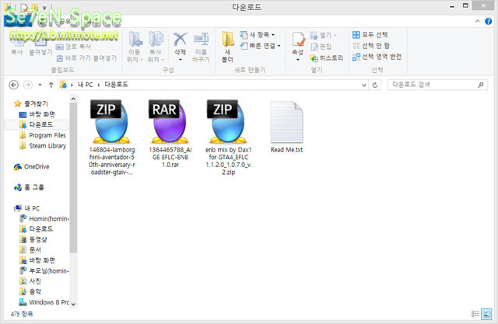This screenshot has width=498, height=324.
Task: Click 편집 (edit) in ribbon
Action: pos(321,47)
